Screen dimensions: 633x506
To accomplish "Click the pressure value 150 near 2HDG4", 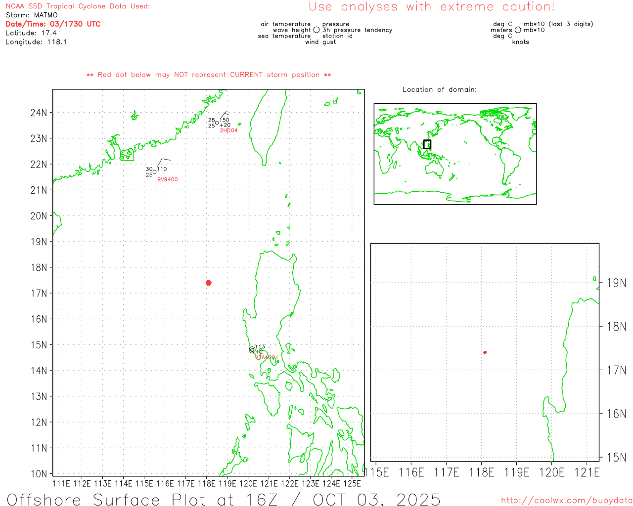I will coord(225,120).
